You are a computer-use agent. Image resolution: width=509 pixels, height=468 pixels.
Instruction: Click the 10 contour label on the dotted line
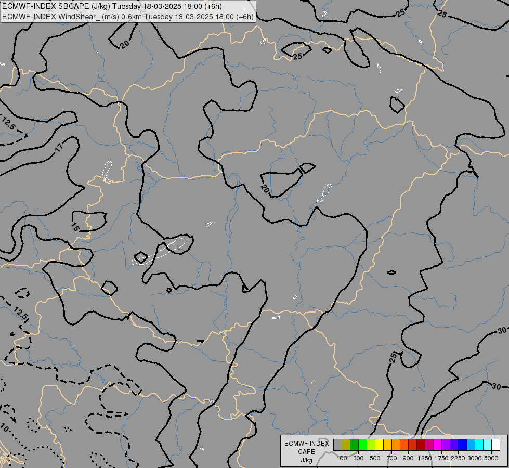click(x=5, y=427)
